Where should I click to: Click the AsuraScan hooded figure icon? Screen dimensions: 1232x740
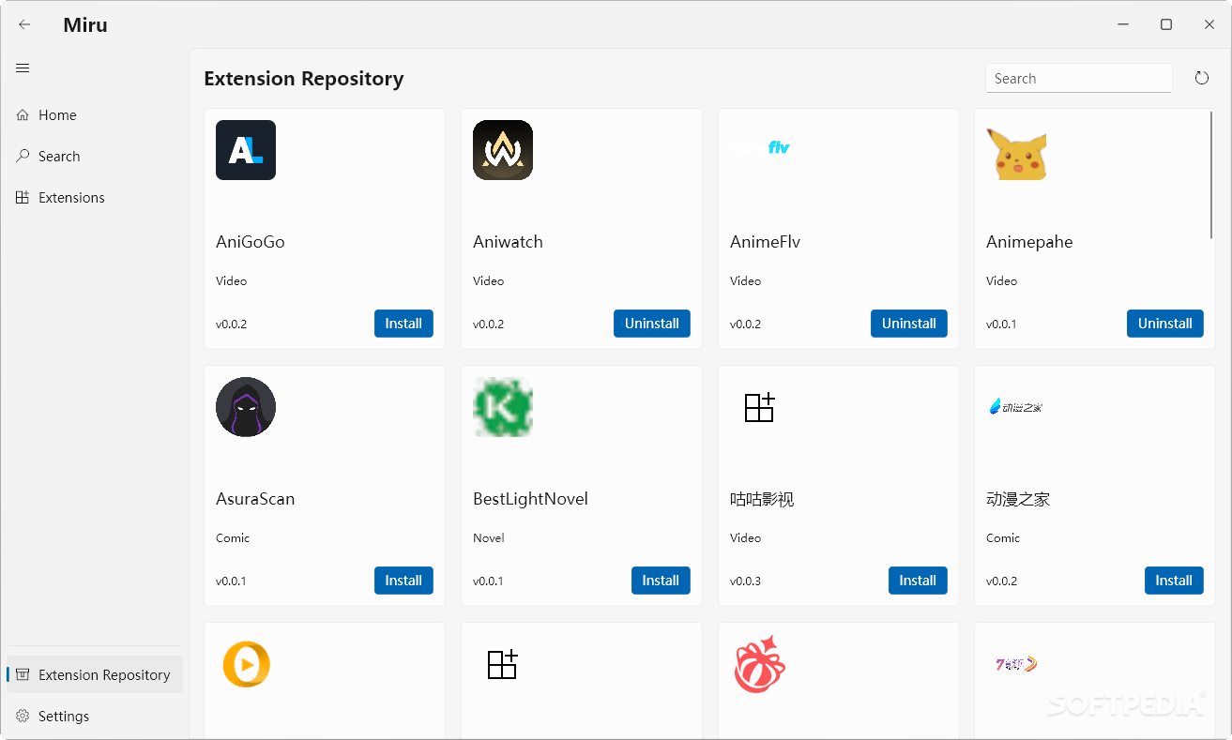point(246,407)
